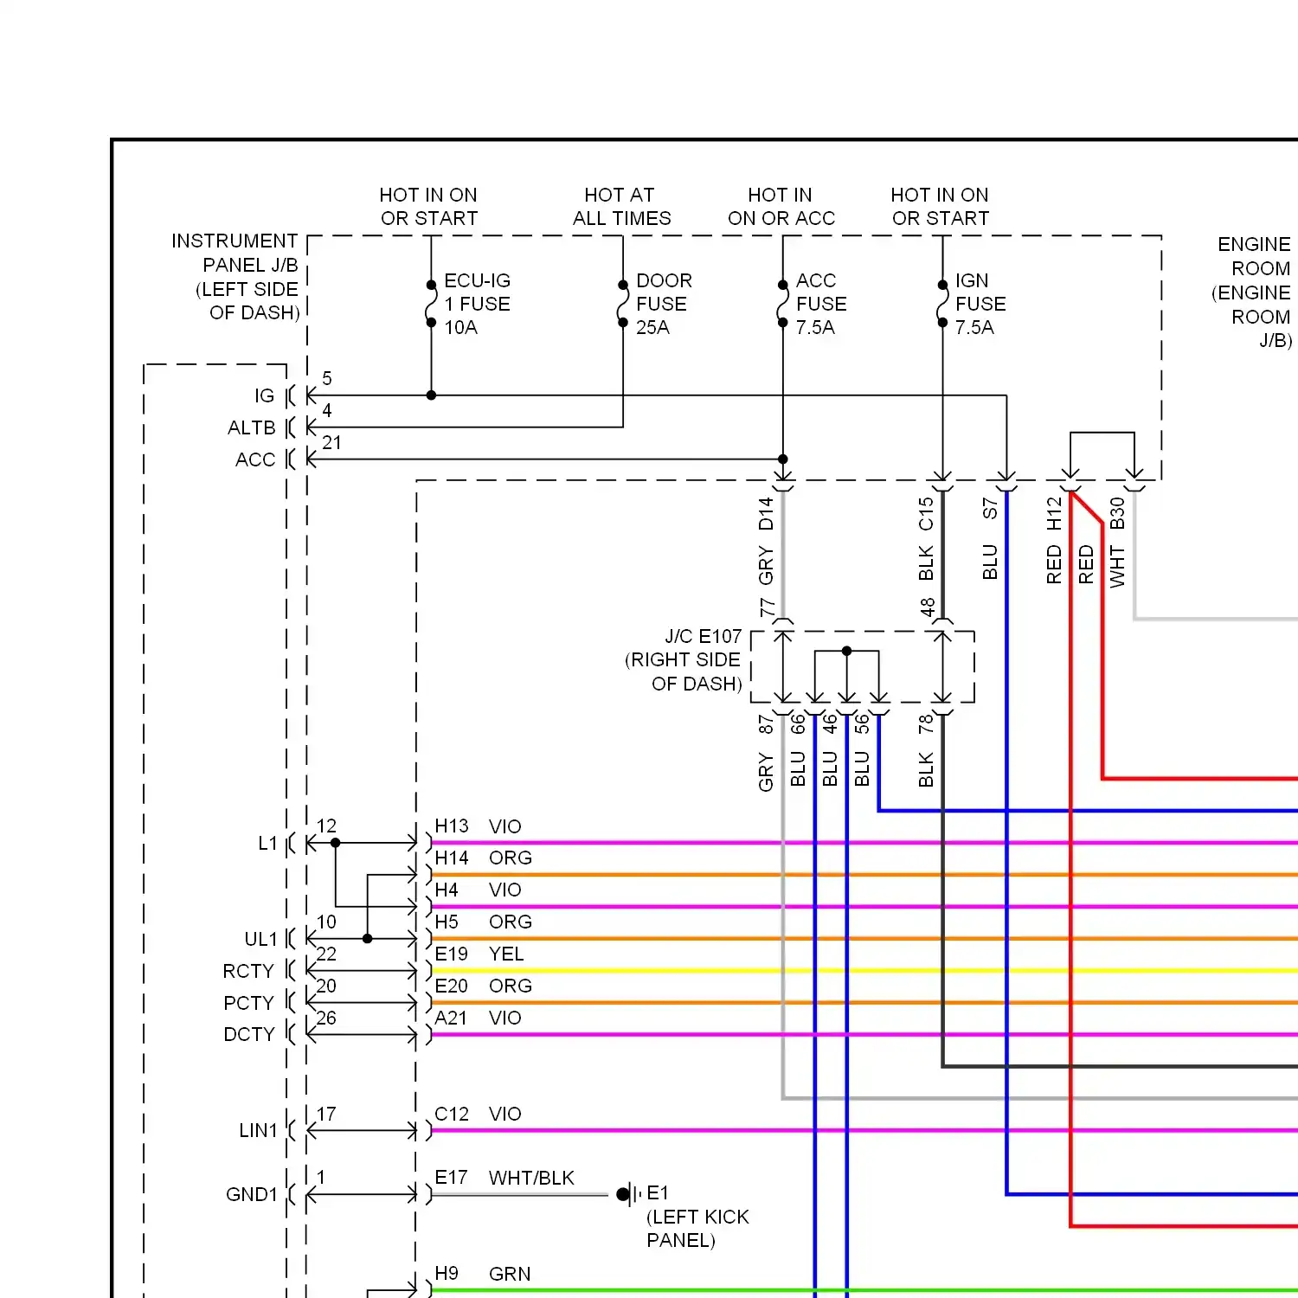The height and width of the screenshot is (1298, 1298).
Task: Select pin number 21 at ACC terminal
Action: [x=331, y=443]
